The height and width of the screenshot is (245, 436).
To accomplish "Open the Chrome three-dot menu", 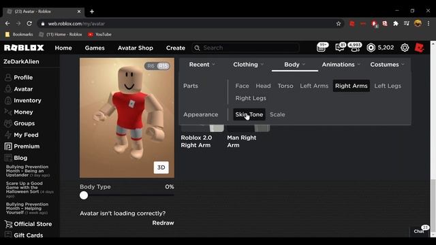I will click(x=429, y=24).
